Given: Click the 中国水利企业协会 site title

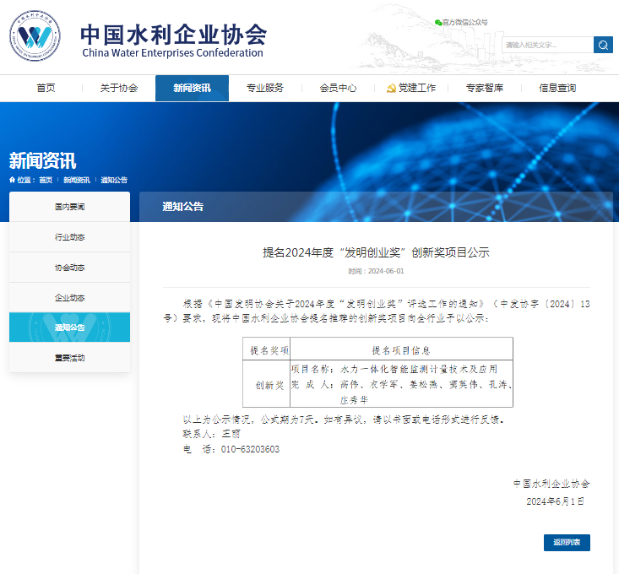Looking at the screenshot, I should point(174,35).
